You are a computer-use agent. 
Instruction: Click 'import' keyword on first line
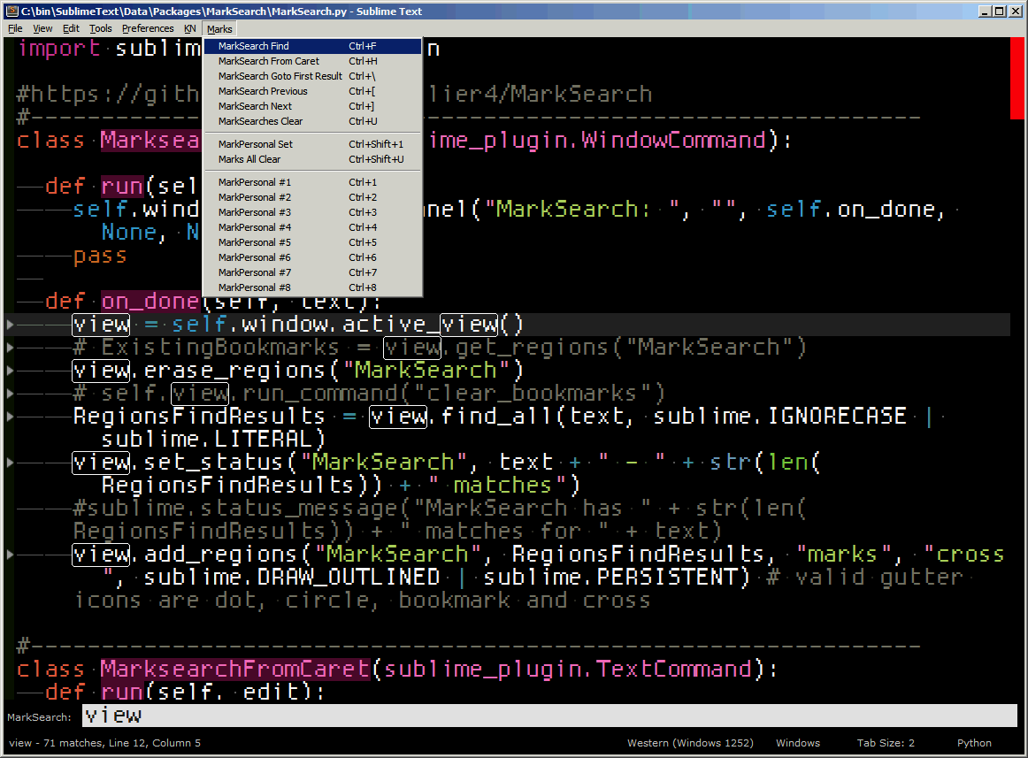pyautogui.click(x=59, y=48)
